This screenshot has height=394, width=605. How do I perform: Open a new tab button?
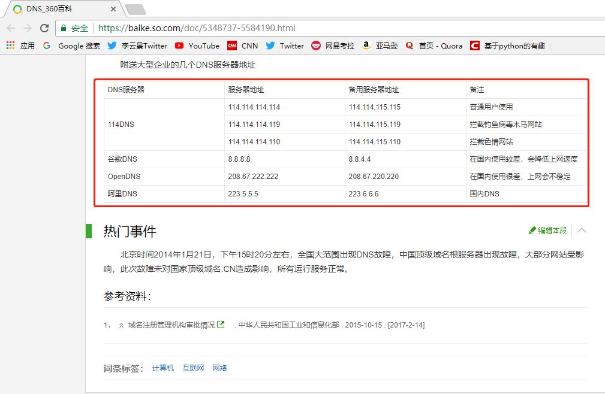pyautogui.click(x=136, y=9)
